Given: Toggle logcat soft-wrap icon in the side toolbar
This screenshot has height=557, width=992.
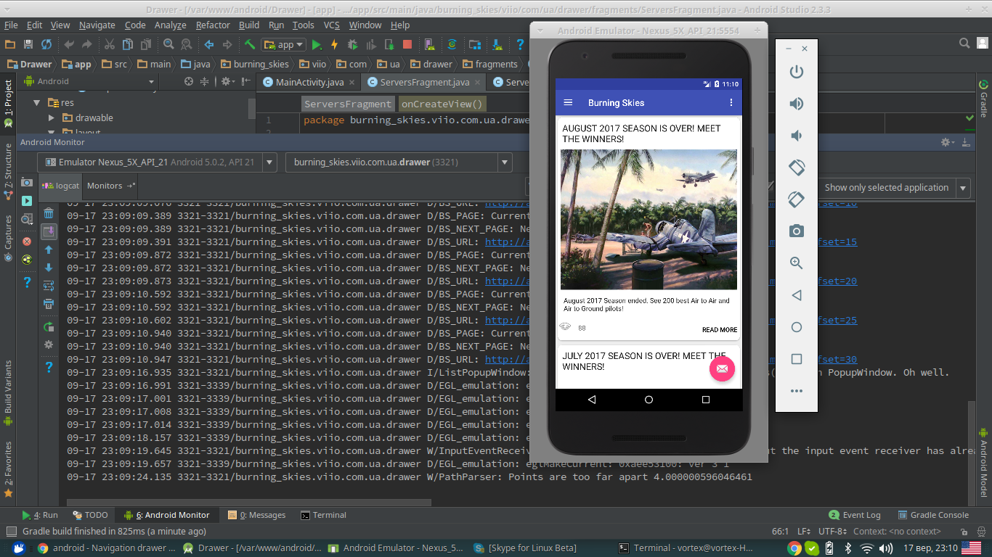Looking at the screenshot, I should tap(49, 286).
